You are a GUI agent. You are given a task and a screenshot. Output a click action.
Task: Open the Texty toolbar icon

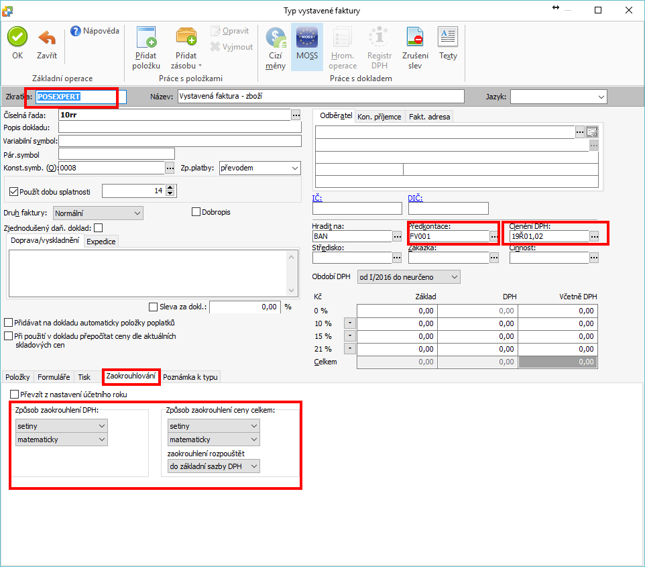tap(448, 38)
